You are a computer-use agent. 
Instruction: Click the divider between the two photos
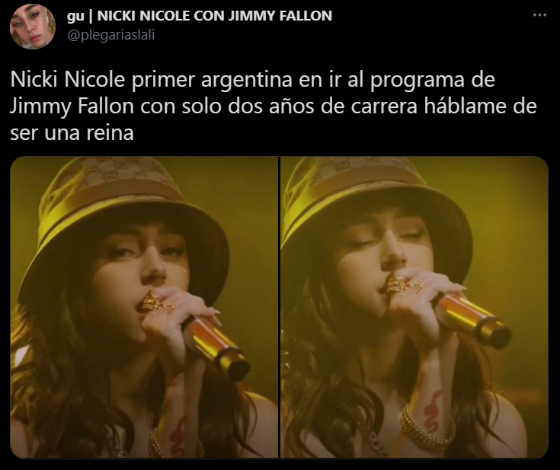(280, 307)
